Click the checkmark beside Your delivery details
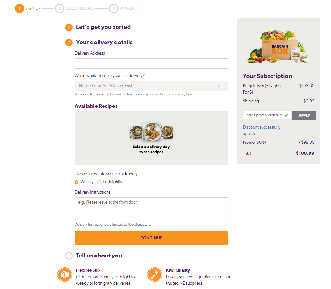This screenshot has width=331, height=289. pyautogui.click(x=69, y=42)
